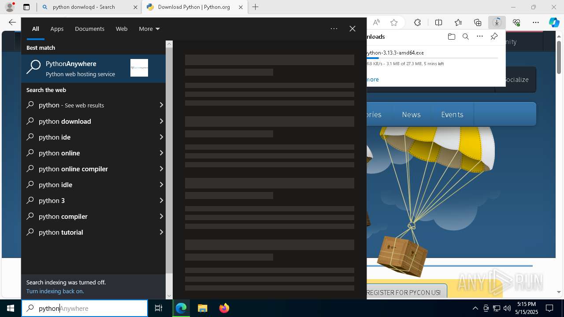This screenshot has width=564, height=317.
Task: Open File Explorer on the taskbar
Action: pyautogui.click(x=202, y=308)
